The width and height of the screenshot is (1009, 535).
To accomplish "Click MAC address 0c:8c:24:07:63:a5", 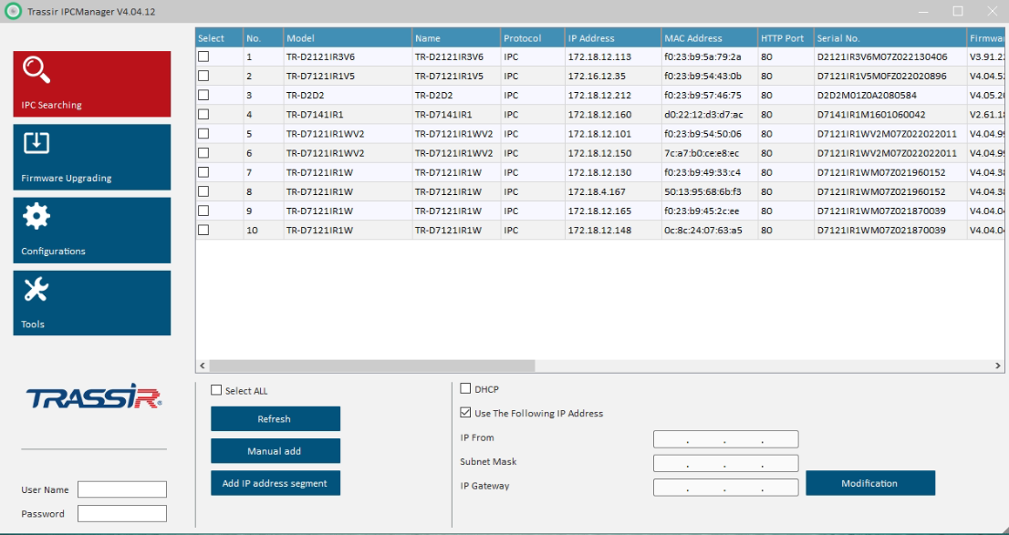I will coord(703,231).
